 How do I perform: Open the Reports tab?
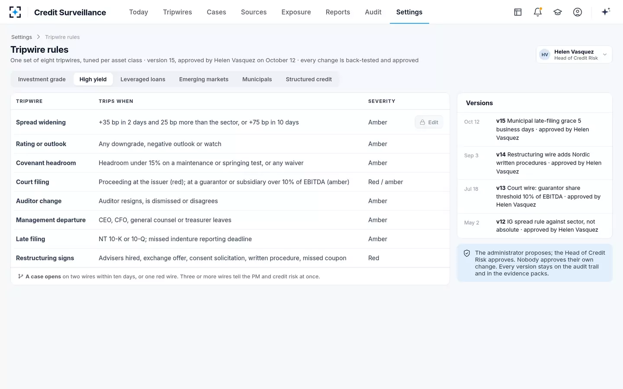coord(338,12)
